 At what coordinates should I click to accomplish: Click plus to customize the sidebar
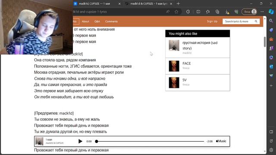coord(271,86)
